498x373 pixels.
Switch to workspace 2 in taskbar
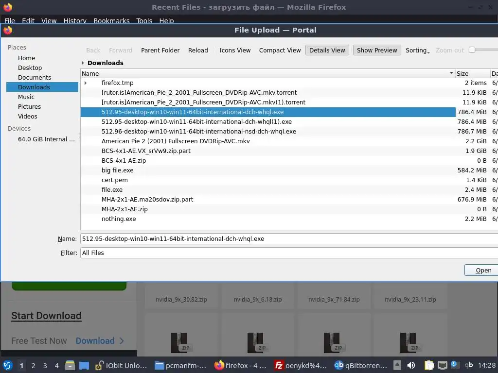coord(34,366)
